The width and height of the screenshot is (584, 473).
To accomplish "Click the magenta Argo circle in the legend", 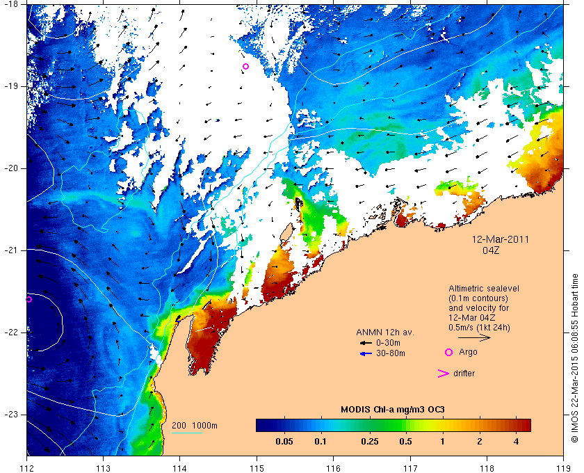I will (x=449, y=352).
